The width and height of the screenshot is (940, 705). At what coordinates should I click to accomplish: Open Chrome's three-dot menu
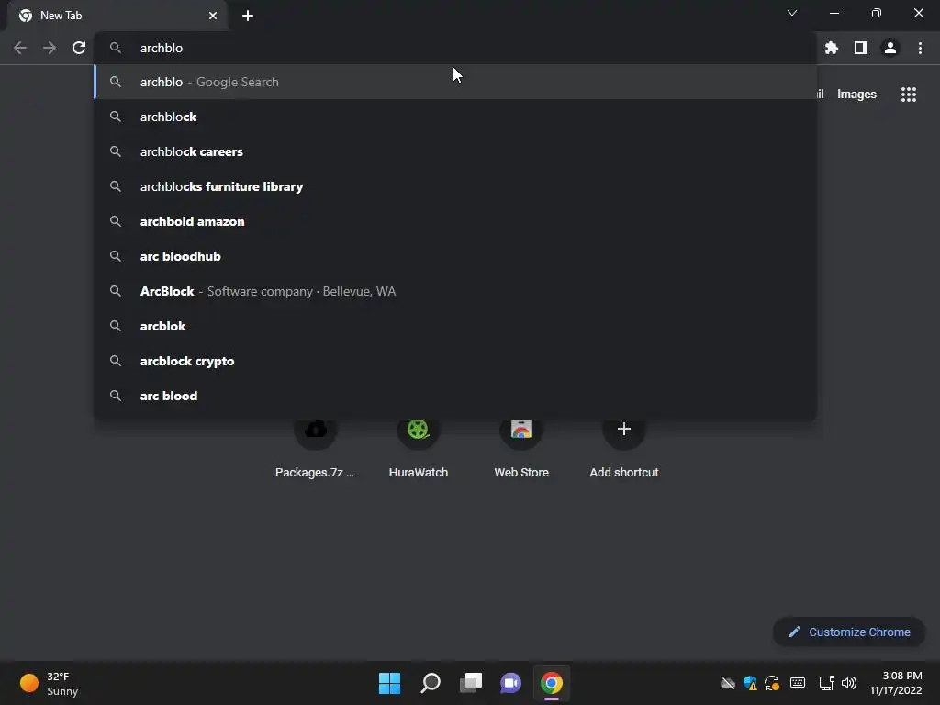tap(920, 48)
